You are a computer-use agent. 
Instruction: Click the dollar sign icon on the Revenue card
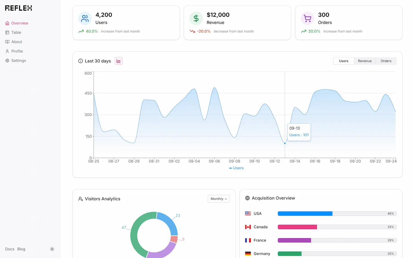tap(196, 18)
